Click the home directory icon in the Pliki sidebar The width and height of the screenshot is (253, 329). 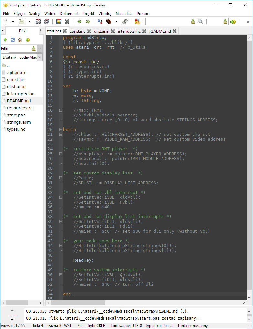click(20, 40)
